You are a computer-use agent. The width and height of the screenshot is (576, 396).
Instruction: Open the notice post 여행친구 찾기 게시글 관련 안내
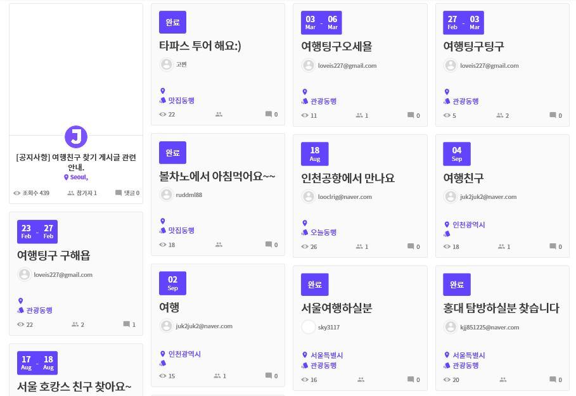point(76,162)
